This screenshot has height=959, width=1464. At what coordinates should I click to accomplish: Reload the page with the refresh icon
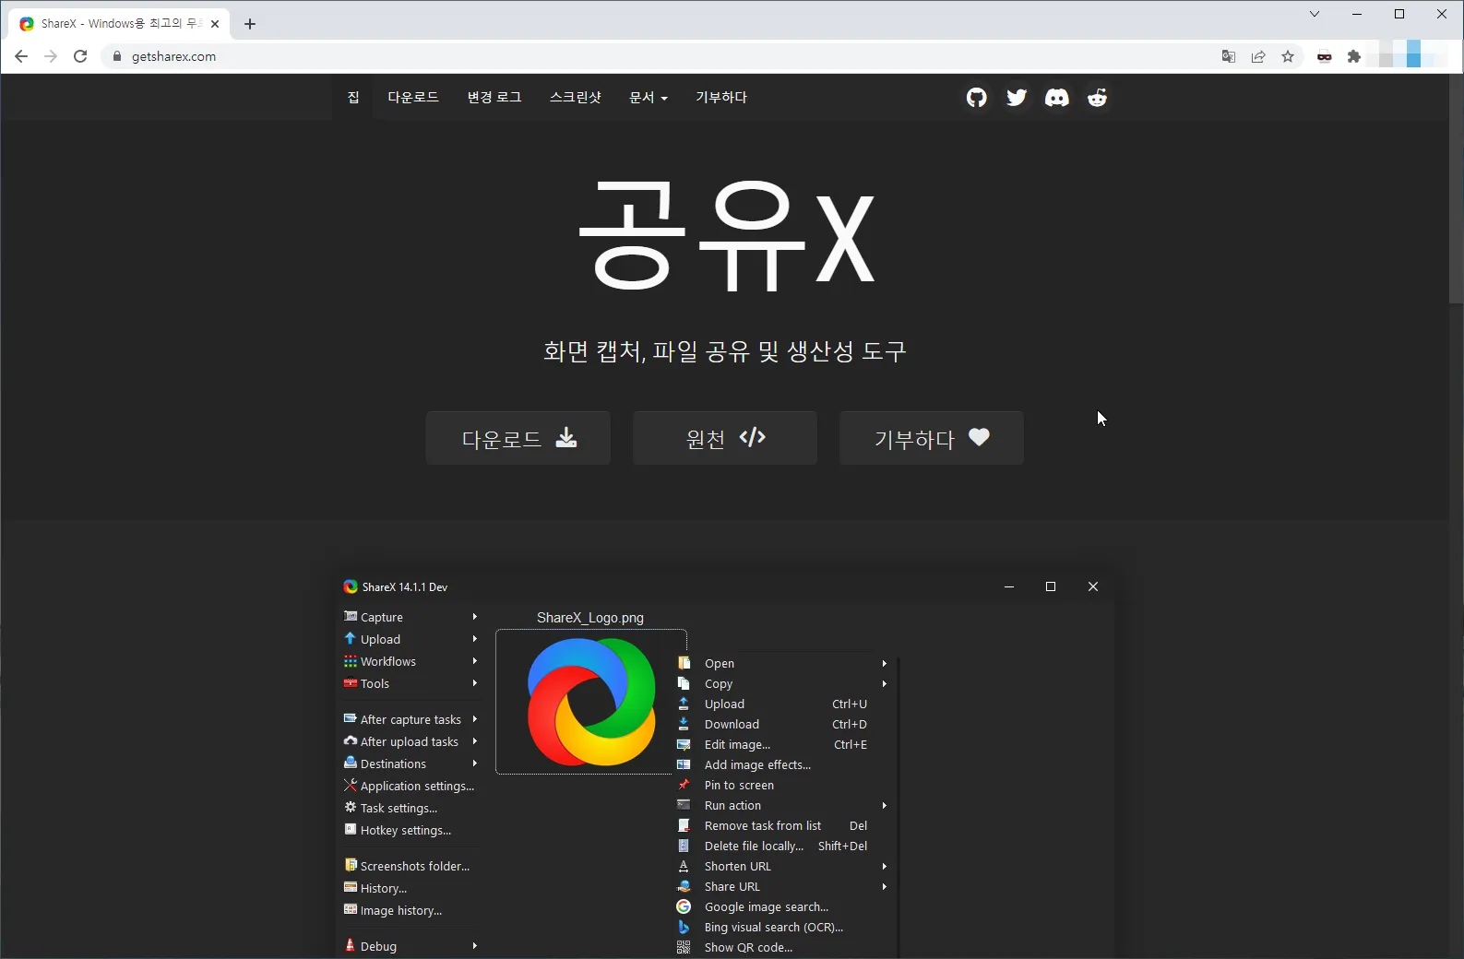tap(80, 56)
